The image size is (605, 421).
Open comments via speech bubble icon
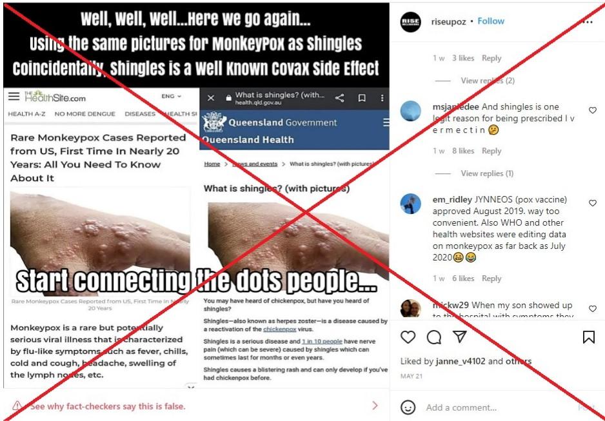[x=433, y=337]
